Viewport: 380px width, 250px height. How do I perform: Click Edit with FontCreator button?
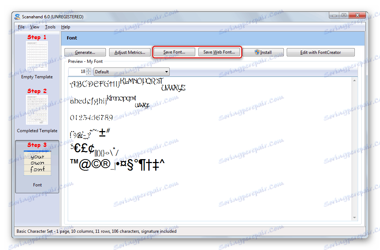coord(321,52)
